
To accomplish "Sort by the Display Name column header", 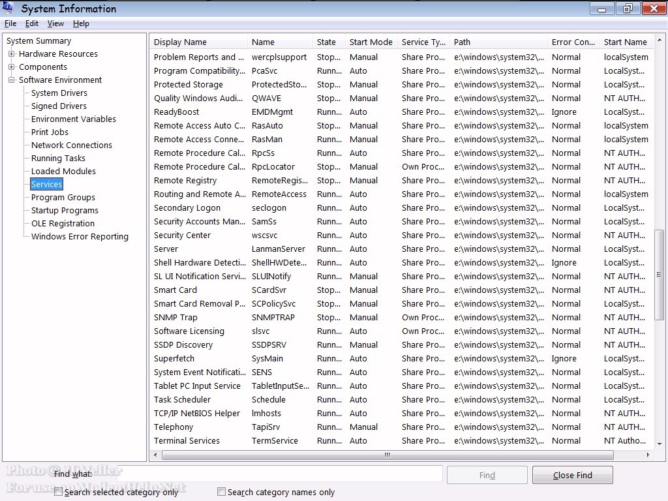I will pos(199,42).
